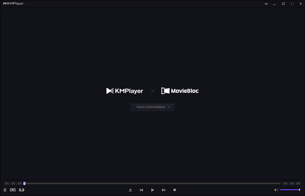Switch to fullscreen mode

(x=292, y=4)
